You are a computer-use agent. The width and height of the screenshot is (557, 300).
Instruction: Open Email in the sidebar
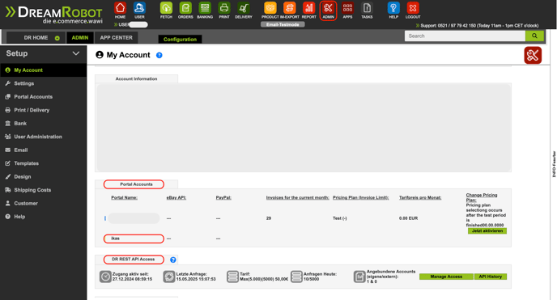pyautogui.click(x=44, y=150)
